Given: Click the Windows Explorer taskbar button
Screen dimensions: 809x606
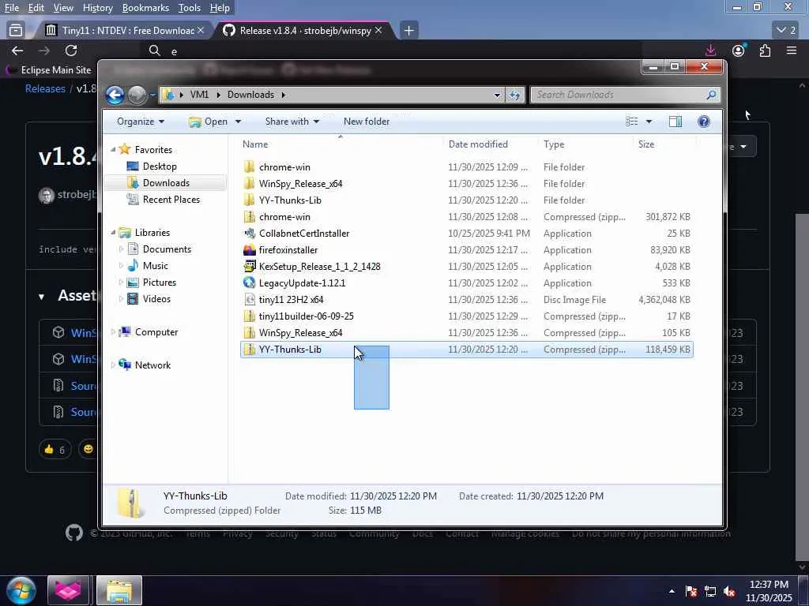Looking at the screenshot, I should click(119, 590).
